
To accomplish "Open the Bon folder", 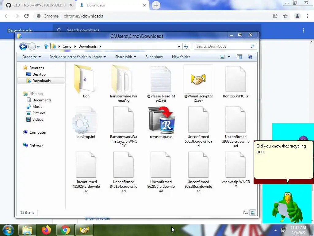I will pos(86,81).
